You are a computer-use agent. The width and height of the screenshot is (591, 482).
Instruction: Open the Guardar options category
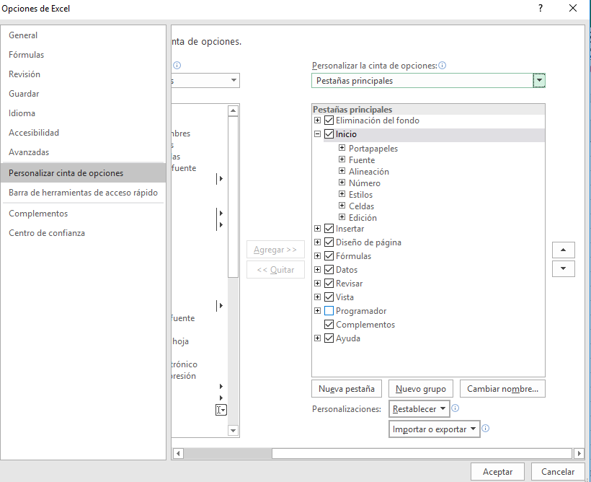tap(24, 94)
